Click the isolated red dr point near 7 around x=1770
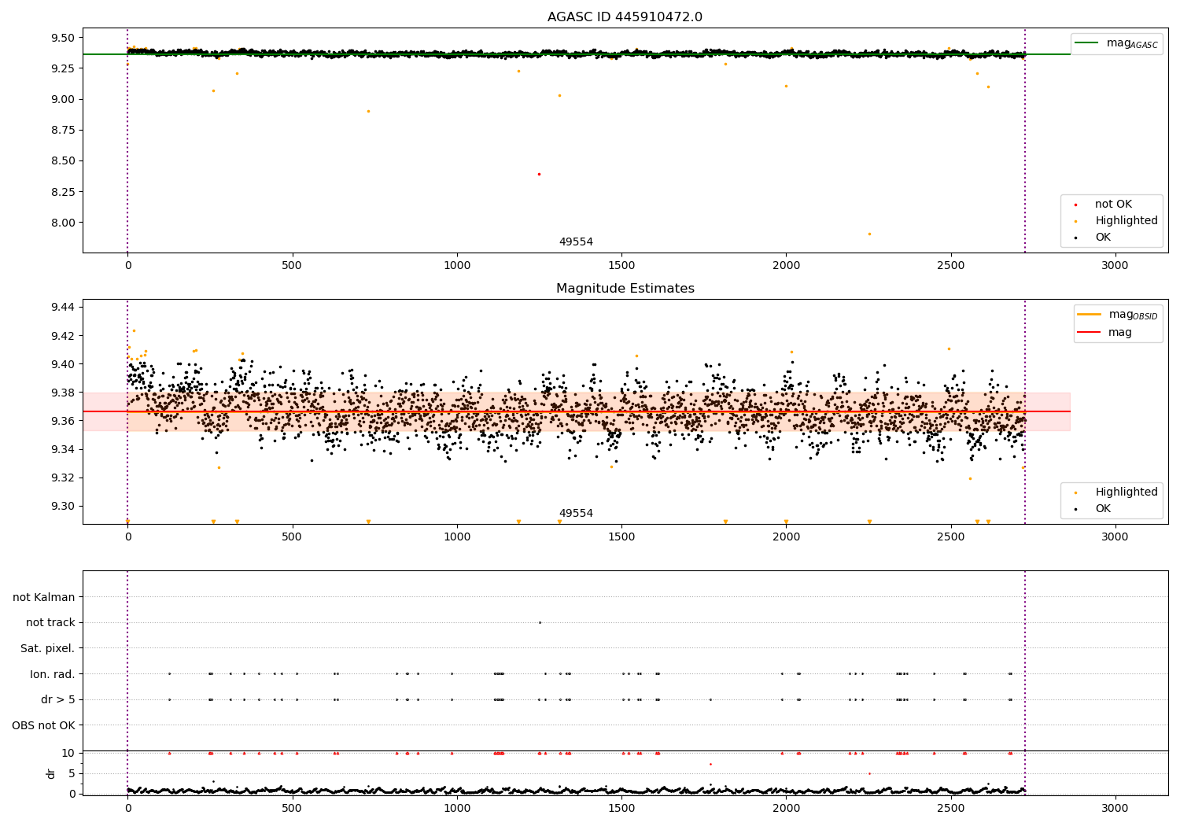The height and width of the screenshot is (826, 1180). [x=710, y=764]
